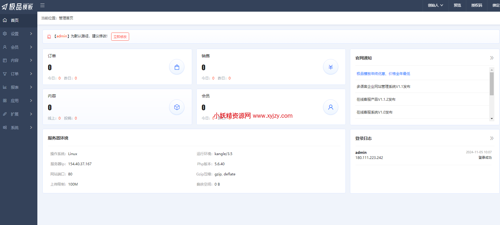Expand the 报表 menu chevron
500x225 pixels.
31,87
